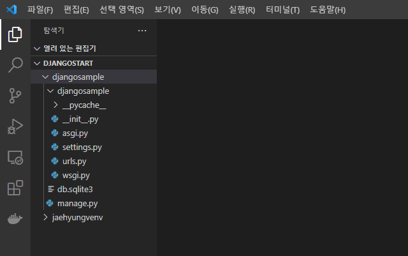Image resolution: width=408 pixels, height=256 pixels.
Task: Click the Python icon beside manage.py
Action: [x=50, y=204]
